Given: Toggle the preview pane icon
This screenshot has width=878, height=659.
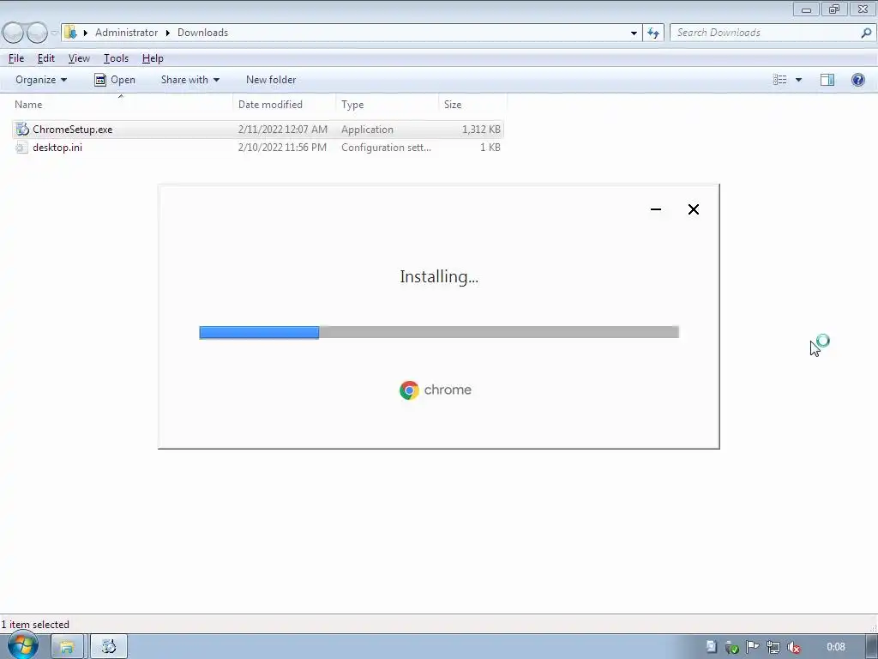Looking at the screenshot, I should tap(827, 80).
